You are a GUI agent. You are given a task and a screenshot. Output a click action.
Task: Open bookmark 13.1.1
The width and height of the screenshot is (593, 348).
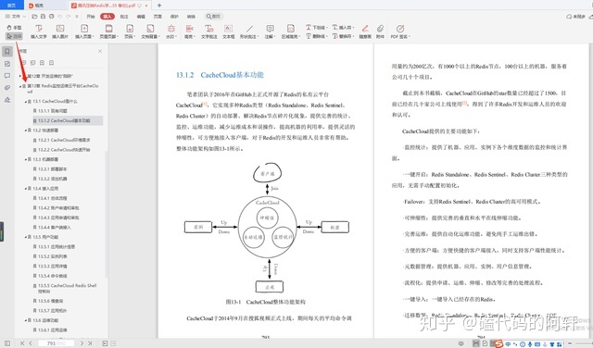(x=53, y=111)
